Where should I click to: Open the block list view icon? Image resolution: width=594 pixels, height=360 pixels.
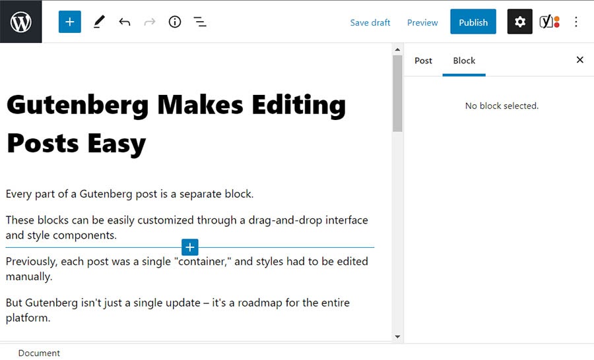point(200,22)
